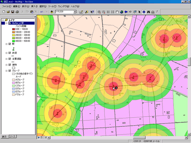Open the Editor toolbar pencil icon
Screen dimensions: 191x143
(81, 12)
